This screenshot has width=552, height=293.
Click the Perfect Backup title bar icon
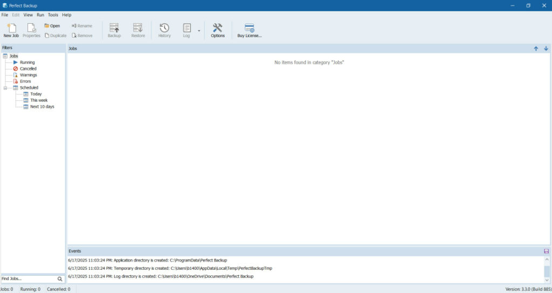(5, 5)
